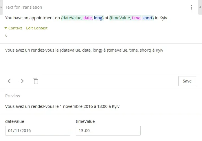Focus the timeValue input field
The width and height of the screenshot is (202, 141).
tap(108, 131)
